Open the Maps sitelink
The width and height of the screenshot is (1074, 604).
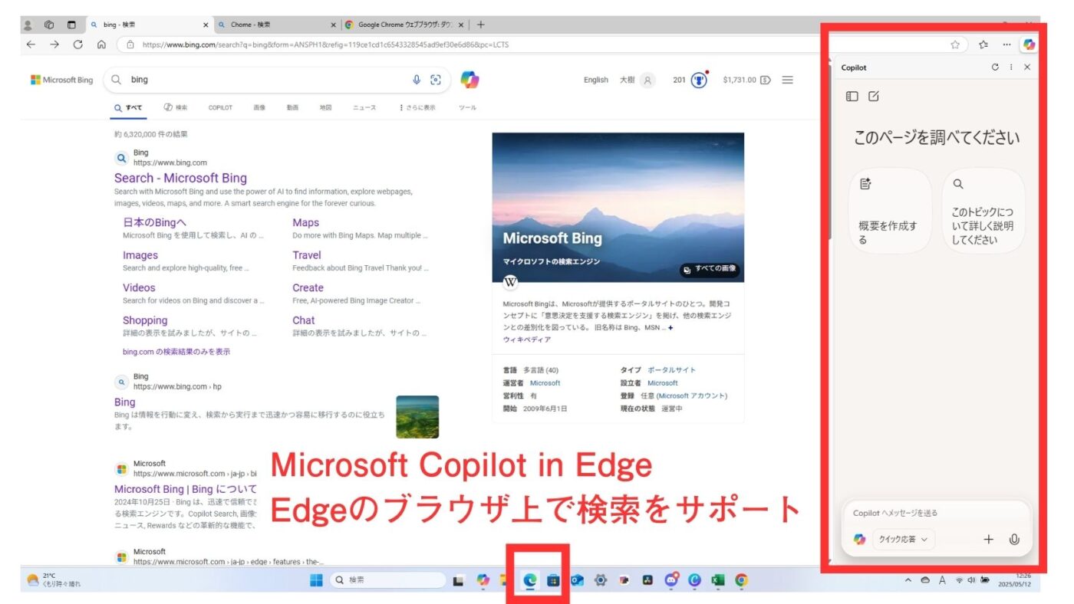[x=305, y=222]
